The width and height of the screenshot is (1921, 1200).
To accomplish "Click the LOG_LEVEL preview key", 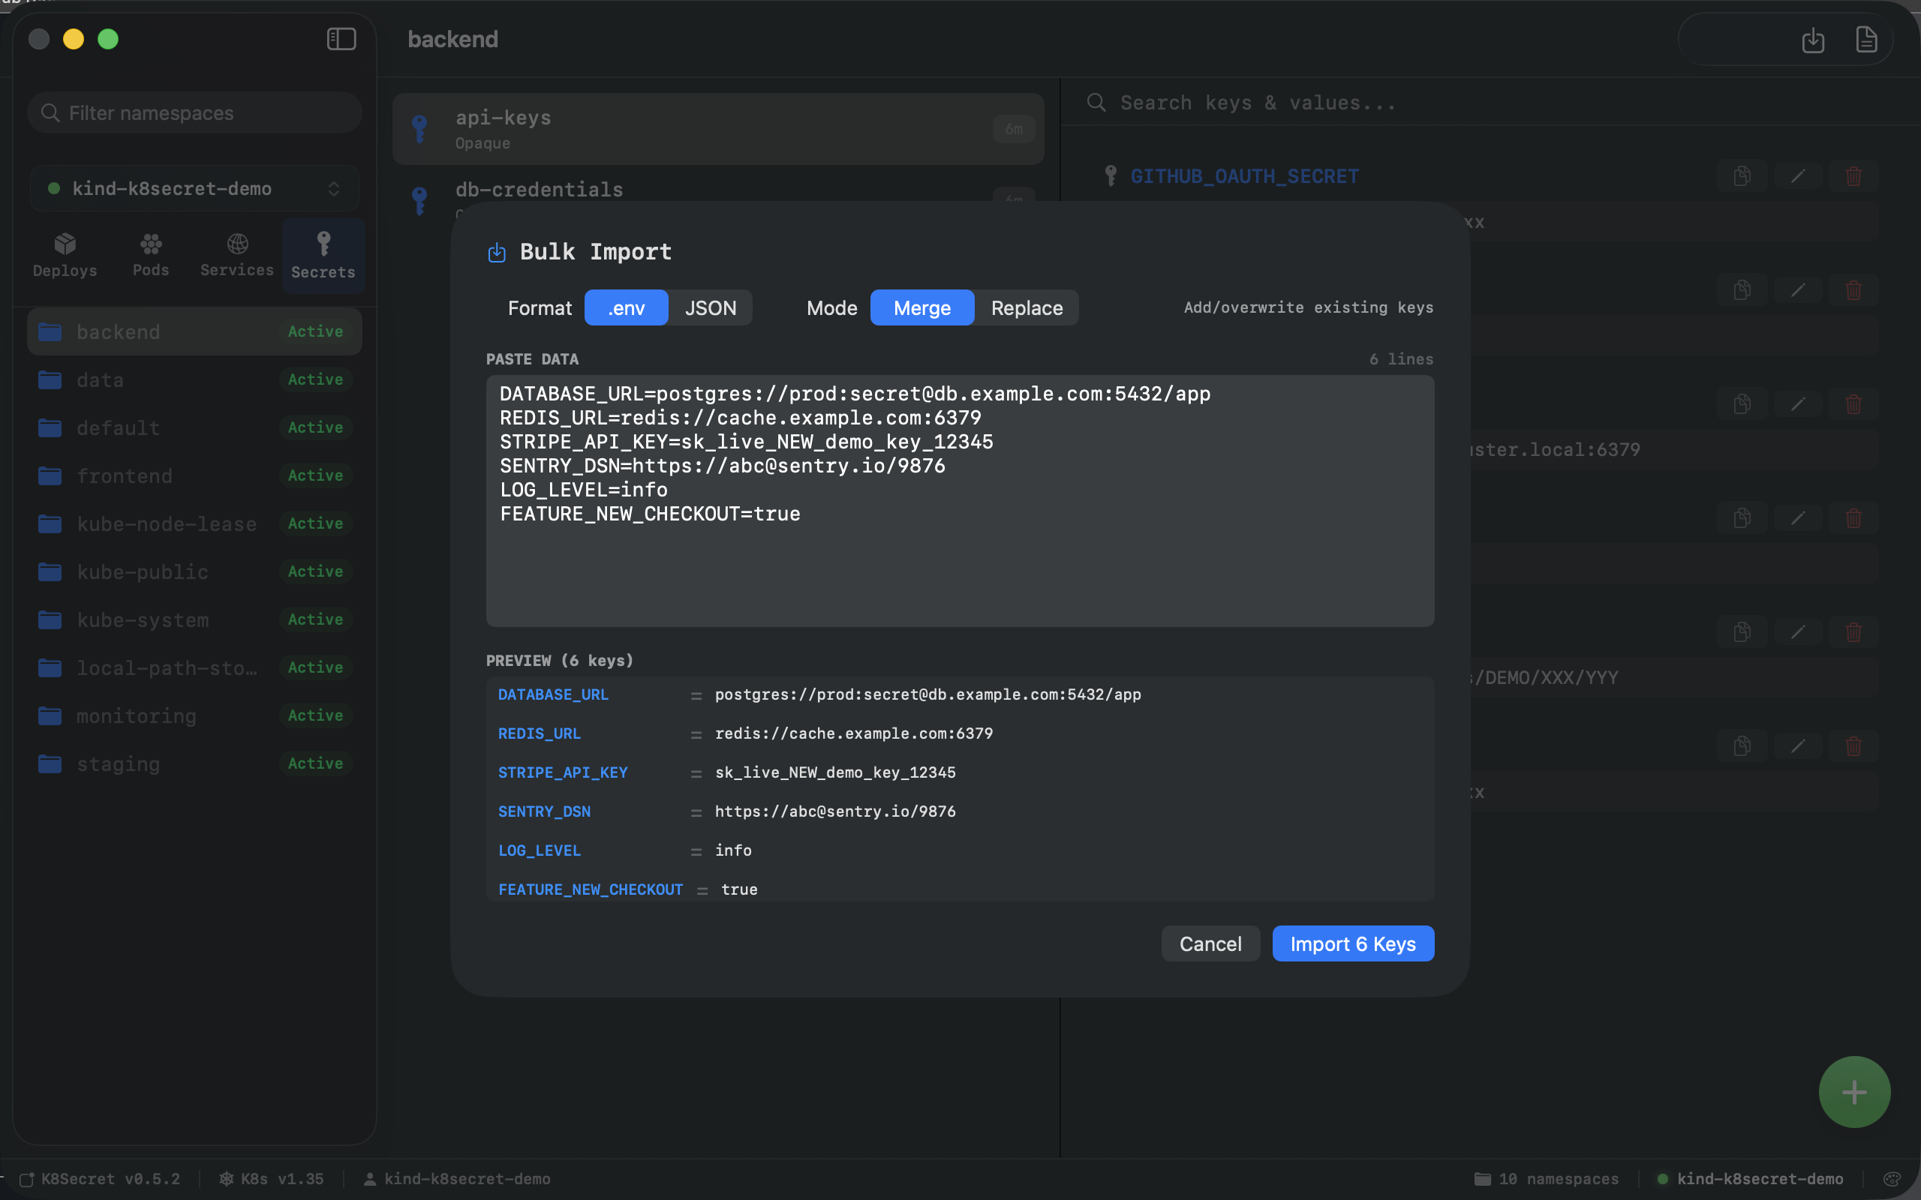I will [539, 850].
